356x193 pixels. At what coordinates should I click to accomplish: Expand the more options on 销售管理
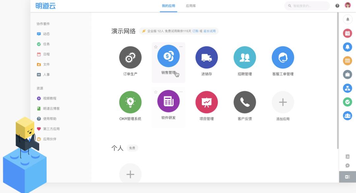181,47
